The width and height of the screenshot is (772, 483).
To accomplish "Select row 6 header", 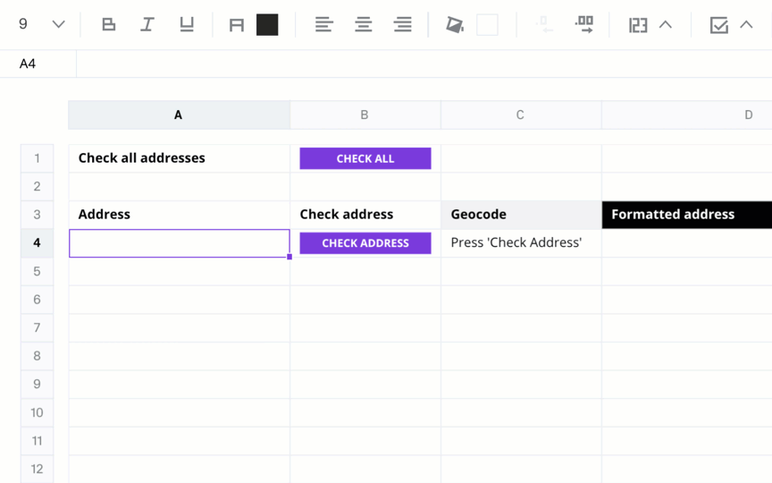I will click(x=37, y=299).
